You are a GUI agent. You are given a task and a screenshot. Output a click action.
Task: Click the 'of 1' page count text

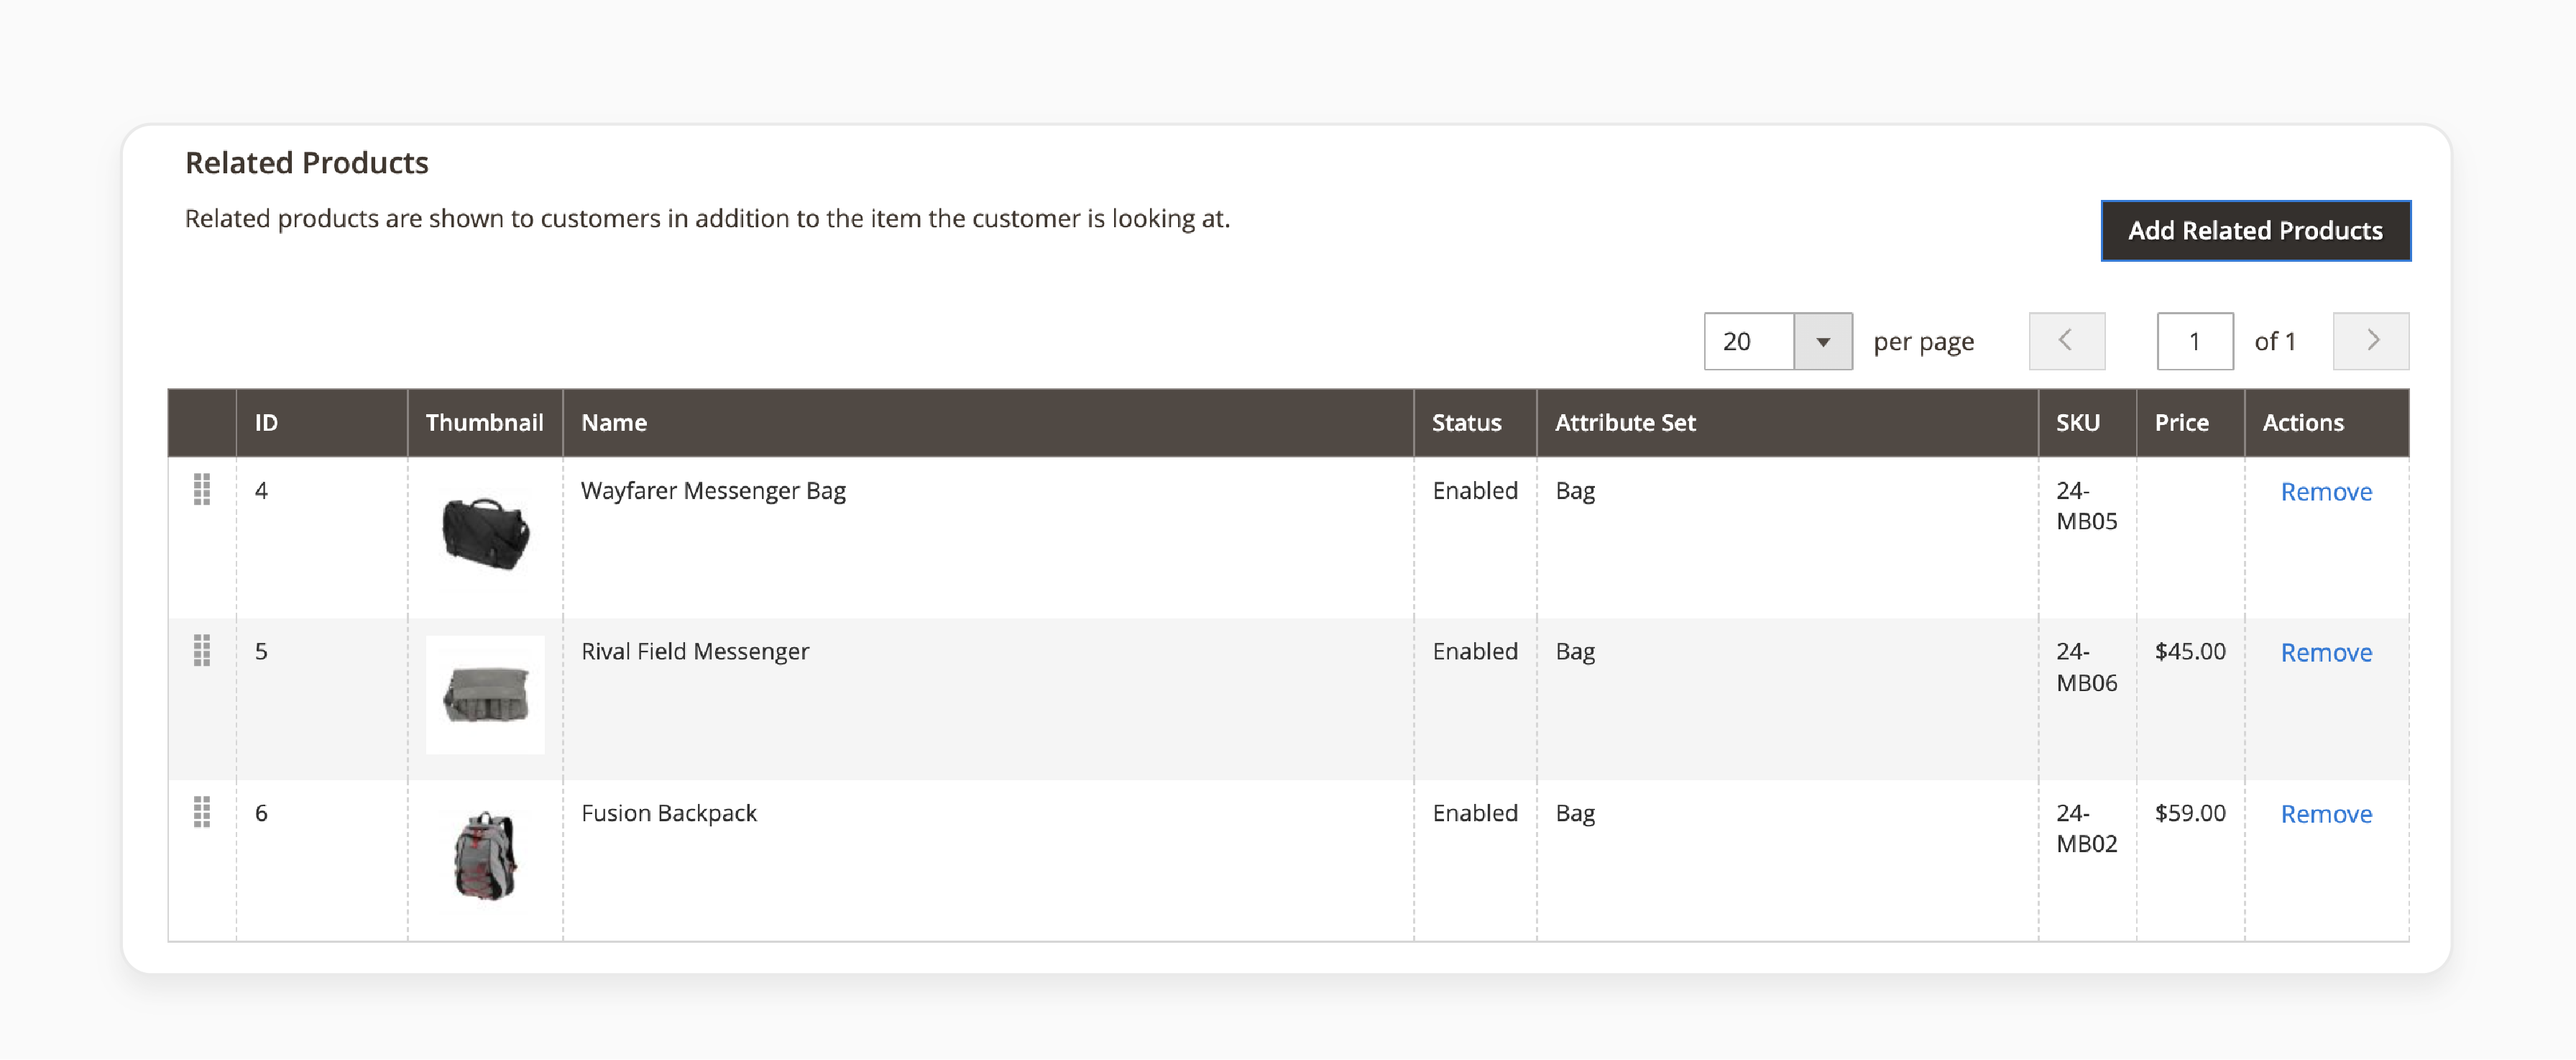click(2275, 342)
